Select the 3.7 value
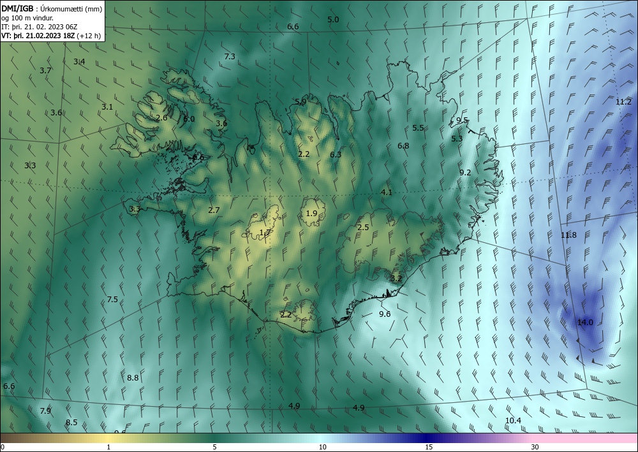638x452 pixels. [x=45, y=70]
